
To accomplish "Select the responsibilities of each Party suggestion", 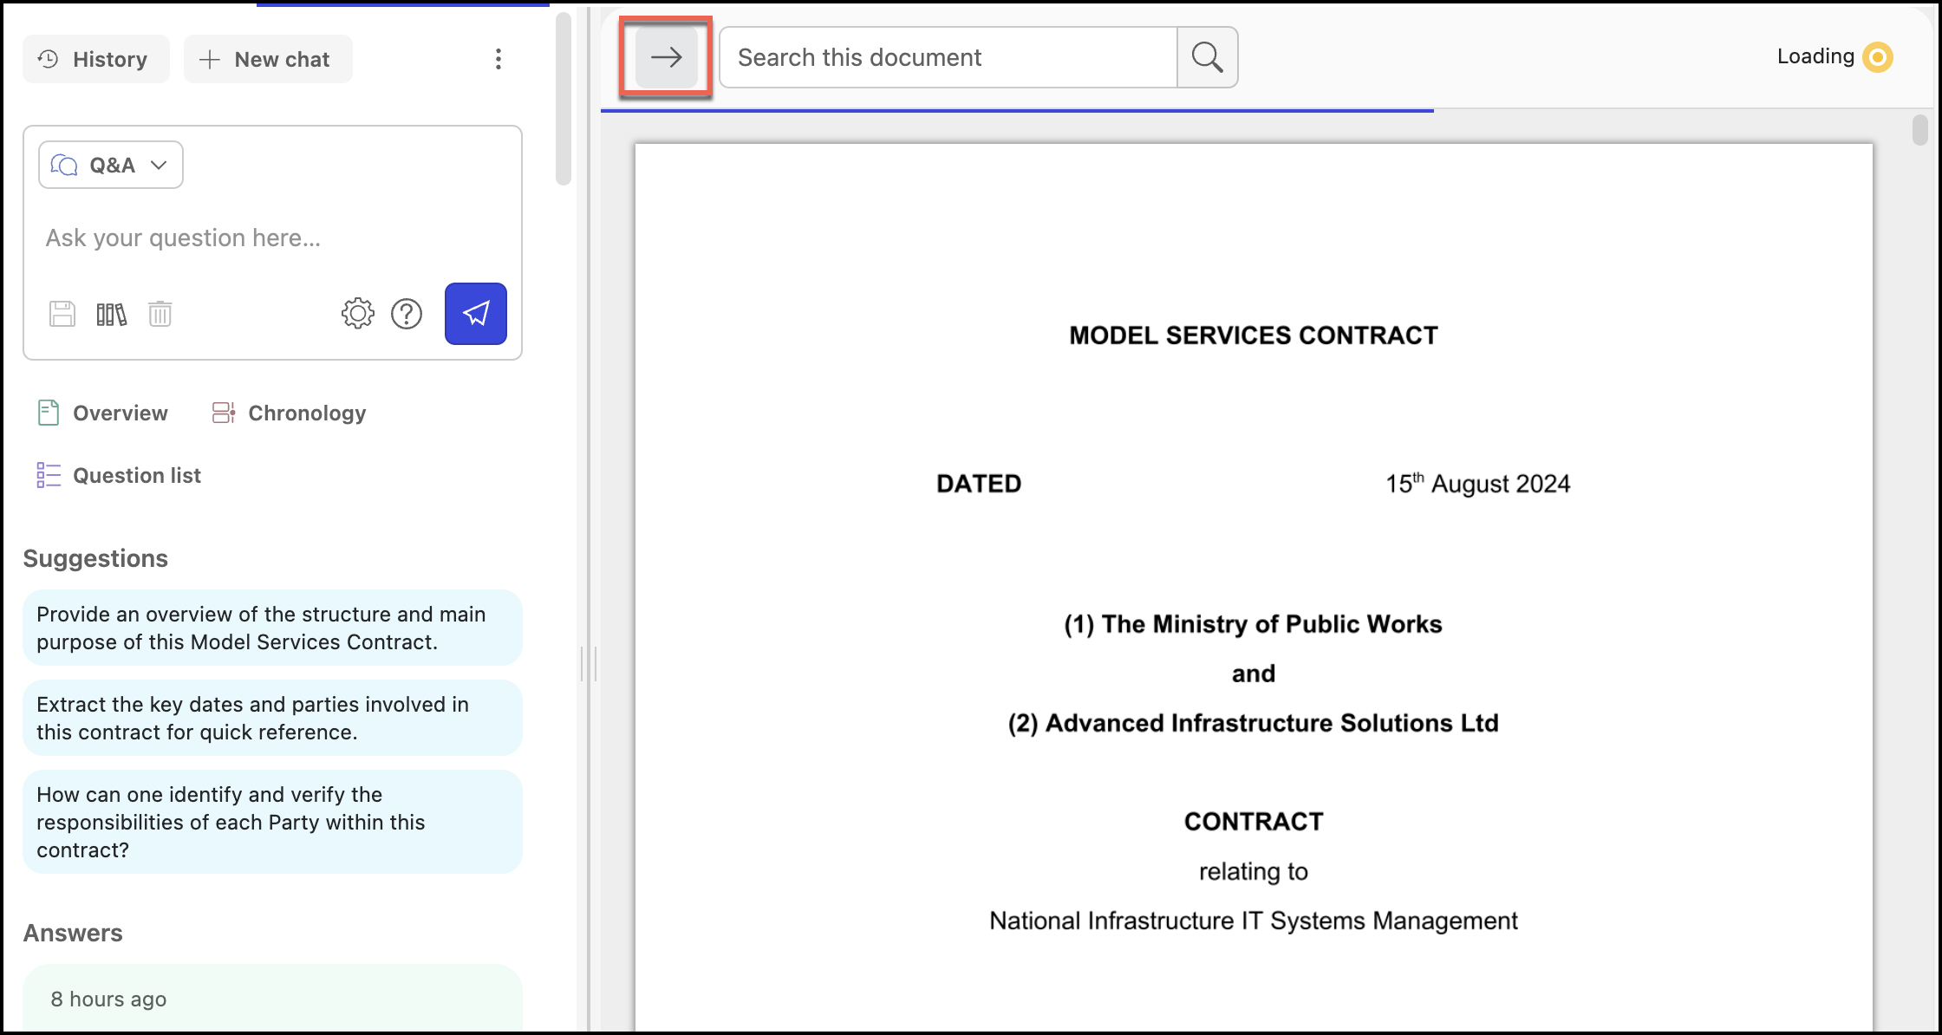I will pyautogui.click(x=272, y=822).
